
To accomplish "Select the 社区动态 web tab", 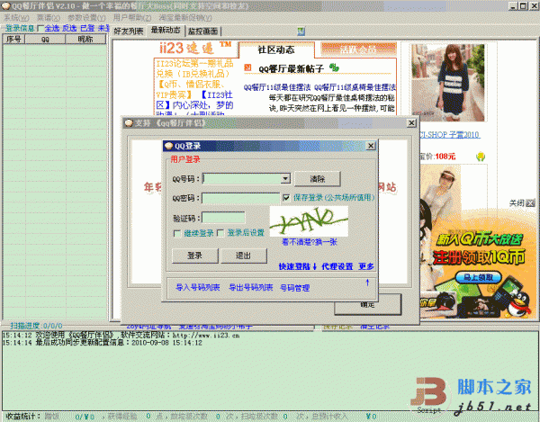I will coord(276,49).
